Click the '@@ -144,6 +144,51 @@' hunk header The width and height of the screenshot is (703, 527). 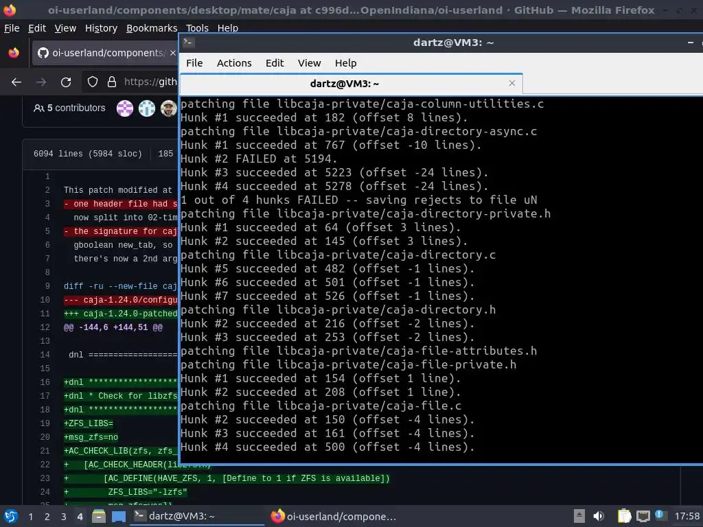[x=113, y=327]
